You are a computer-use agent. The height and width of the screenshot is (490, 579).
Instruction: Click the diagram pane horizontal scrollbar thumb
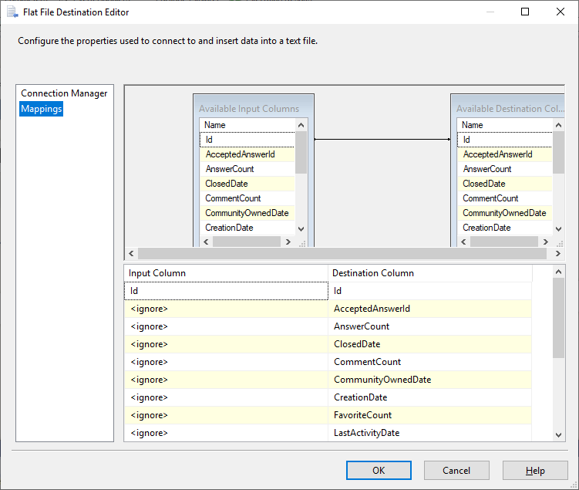point(339,254)
